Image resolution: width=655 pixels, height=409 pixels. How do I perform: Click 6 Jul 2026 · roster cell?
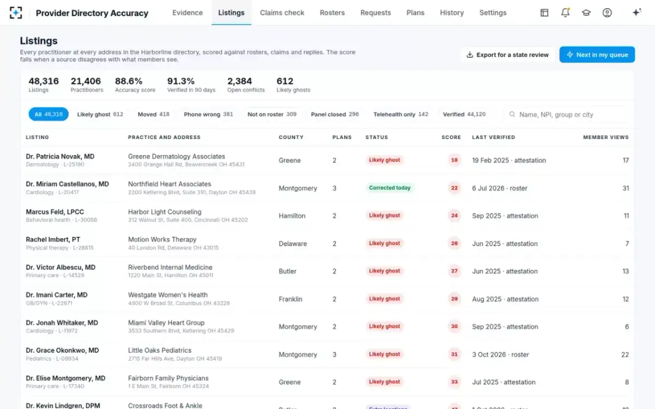(500, 188)
